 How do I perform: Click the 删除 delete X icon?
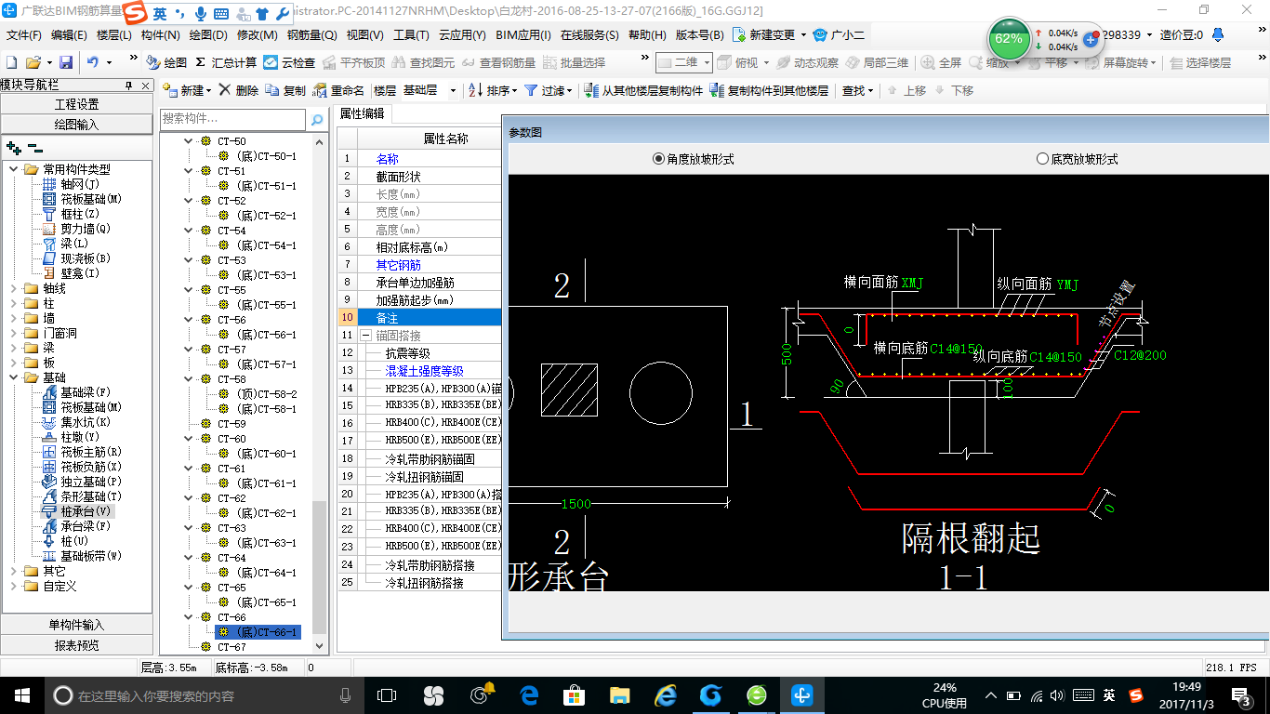(x=227, y=90)
